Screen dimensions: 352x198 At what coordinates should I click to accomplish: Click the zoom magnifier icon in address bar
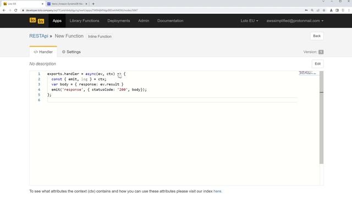click(x=312, y=10)
